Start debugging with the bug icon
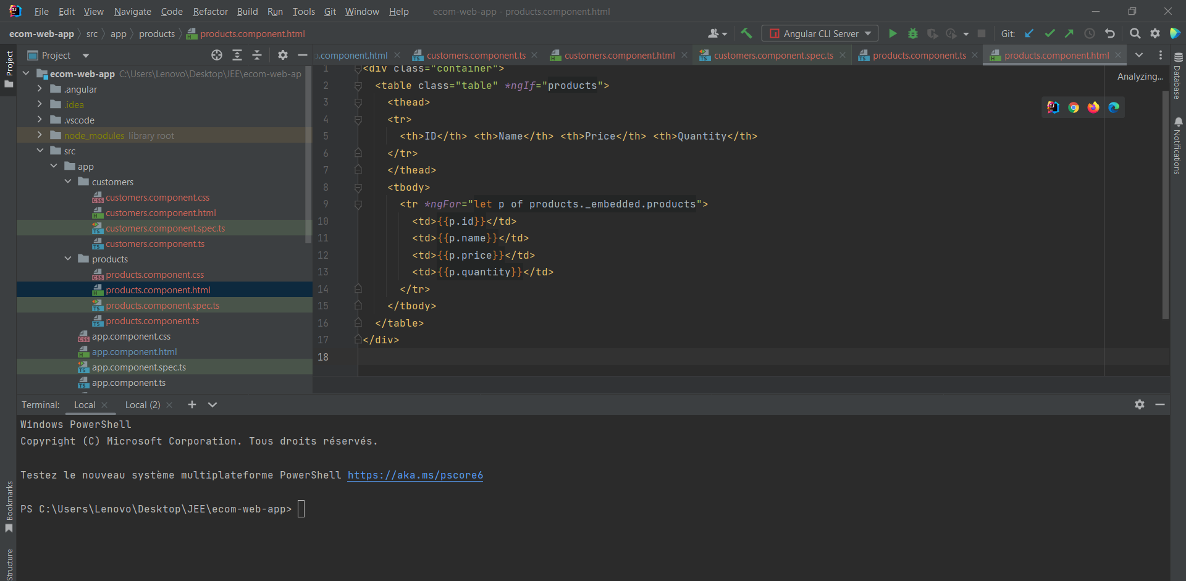Image resolution: width=1186 pixels, height=581 pixels. tap(913, 33)
